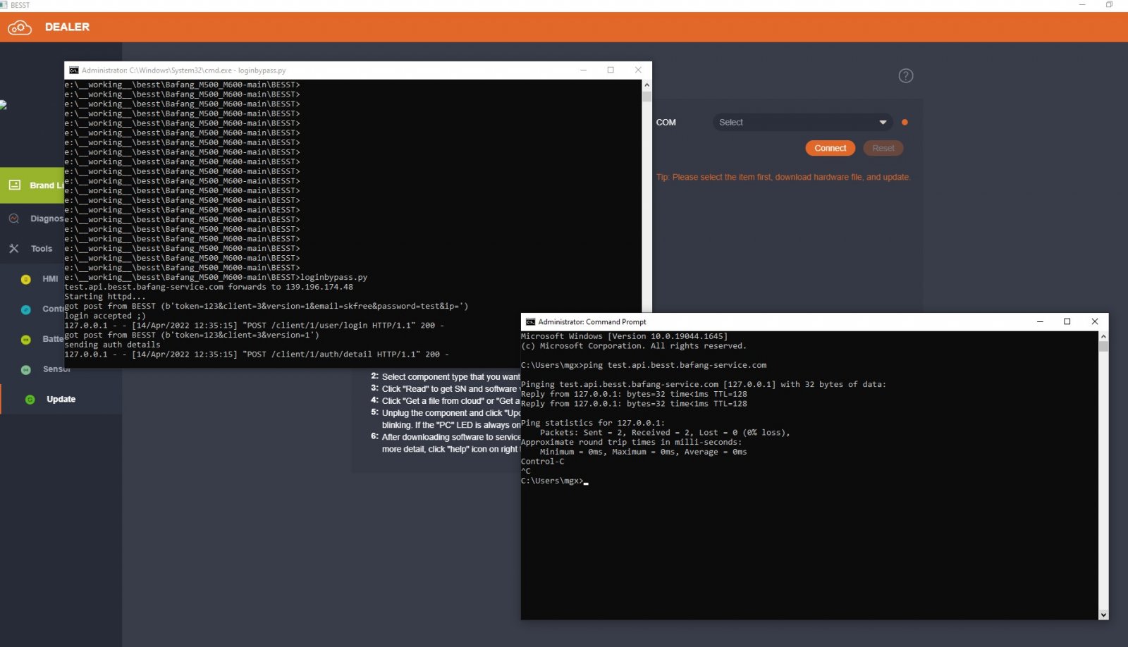Click the DEALER header label
The image size is (1128, 647).
[x=67, y=27]
